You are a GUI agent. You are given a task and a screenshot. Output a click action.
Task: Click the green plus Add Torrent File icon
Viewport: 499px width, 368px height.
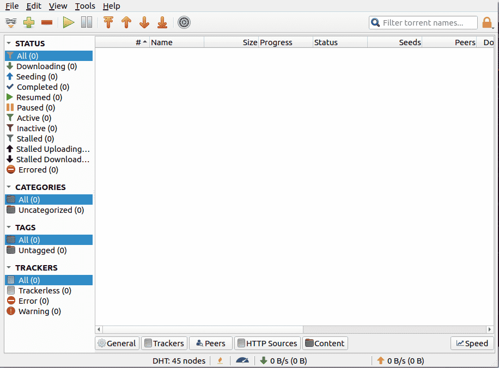29,22
